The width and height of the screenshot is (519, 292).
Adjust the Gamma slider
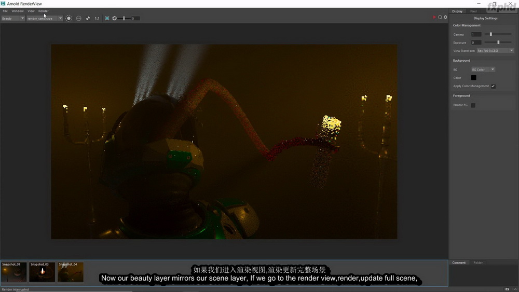pyautogui.click(x=498, y=34)
